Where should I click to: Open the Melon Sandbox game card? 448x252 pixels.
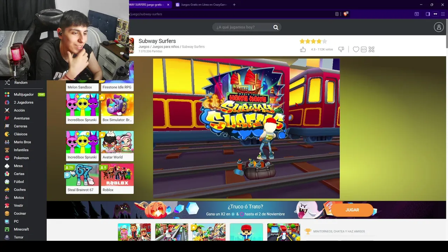82,86
